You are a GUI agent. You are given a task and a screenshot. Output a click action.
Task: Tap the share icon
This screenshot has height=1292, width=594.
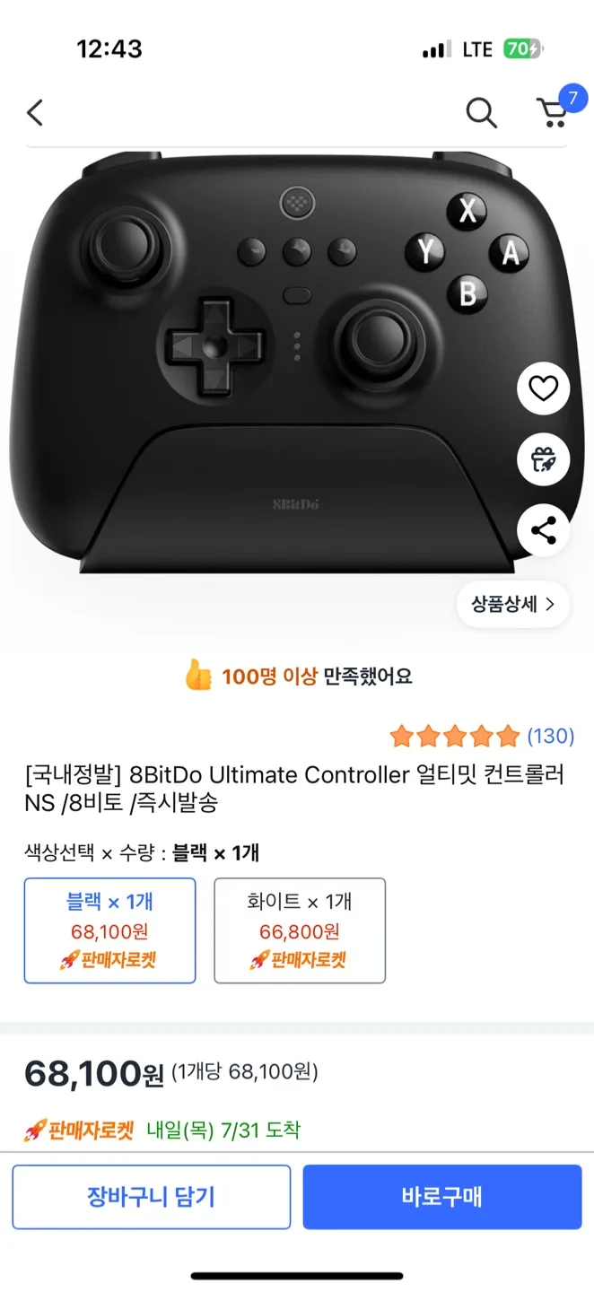(544, 531)
